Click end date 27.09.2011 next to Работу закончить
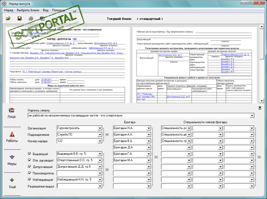 [46, 82]
